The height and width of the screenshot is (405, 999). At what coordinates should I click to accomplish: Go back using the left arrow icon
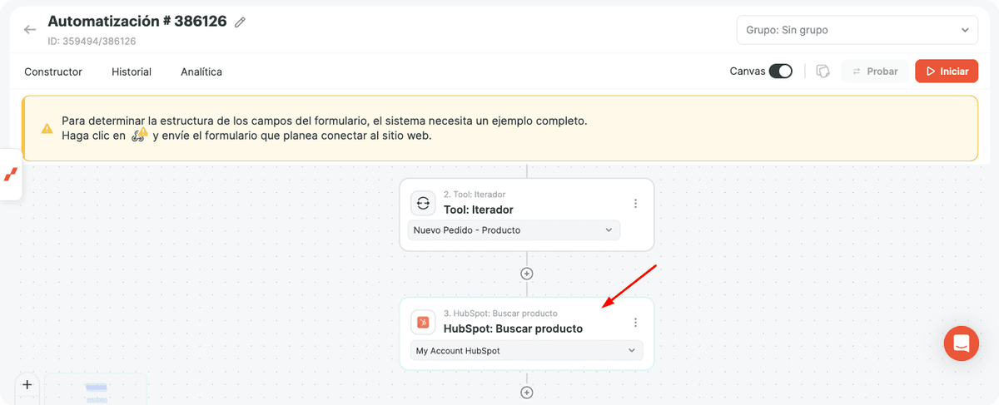tap(30, 30)
